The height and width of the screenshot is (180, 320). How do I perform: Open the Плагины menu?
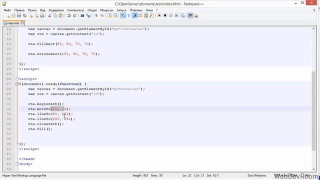[136, 10]
